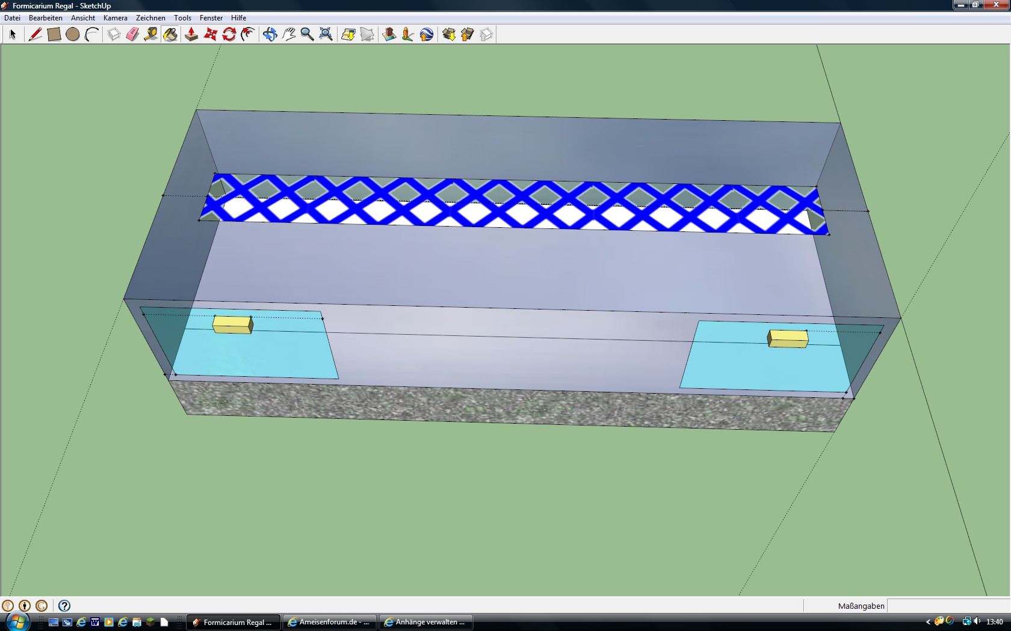Choose the Rectangle drawing tool
The image size is (1011, 631).
coord(54,34)
